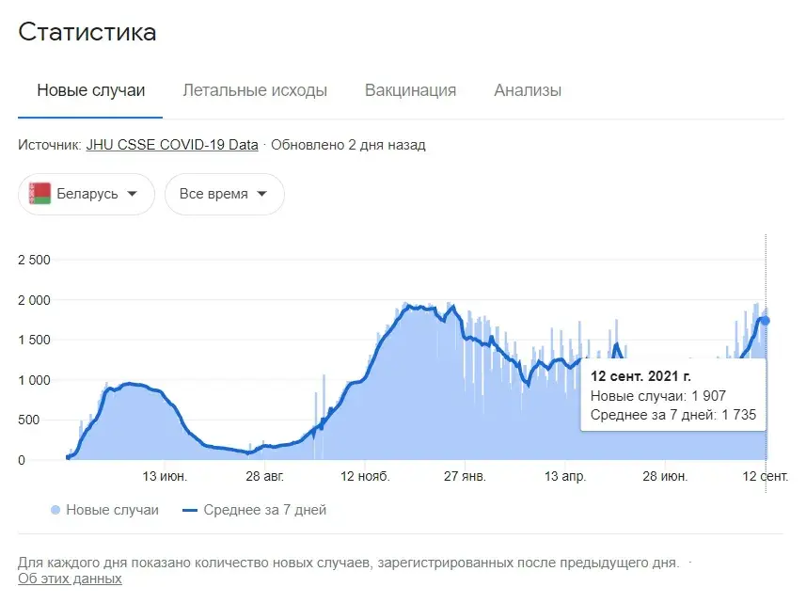
Task: Open the Беларусь country dropdown
Action: tap(87, 194)
